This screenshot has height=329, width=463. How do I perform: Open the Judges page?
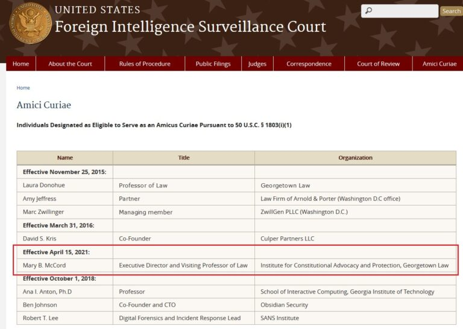tap(257, 64)
